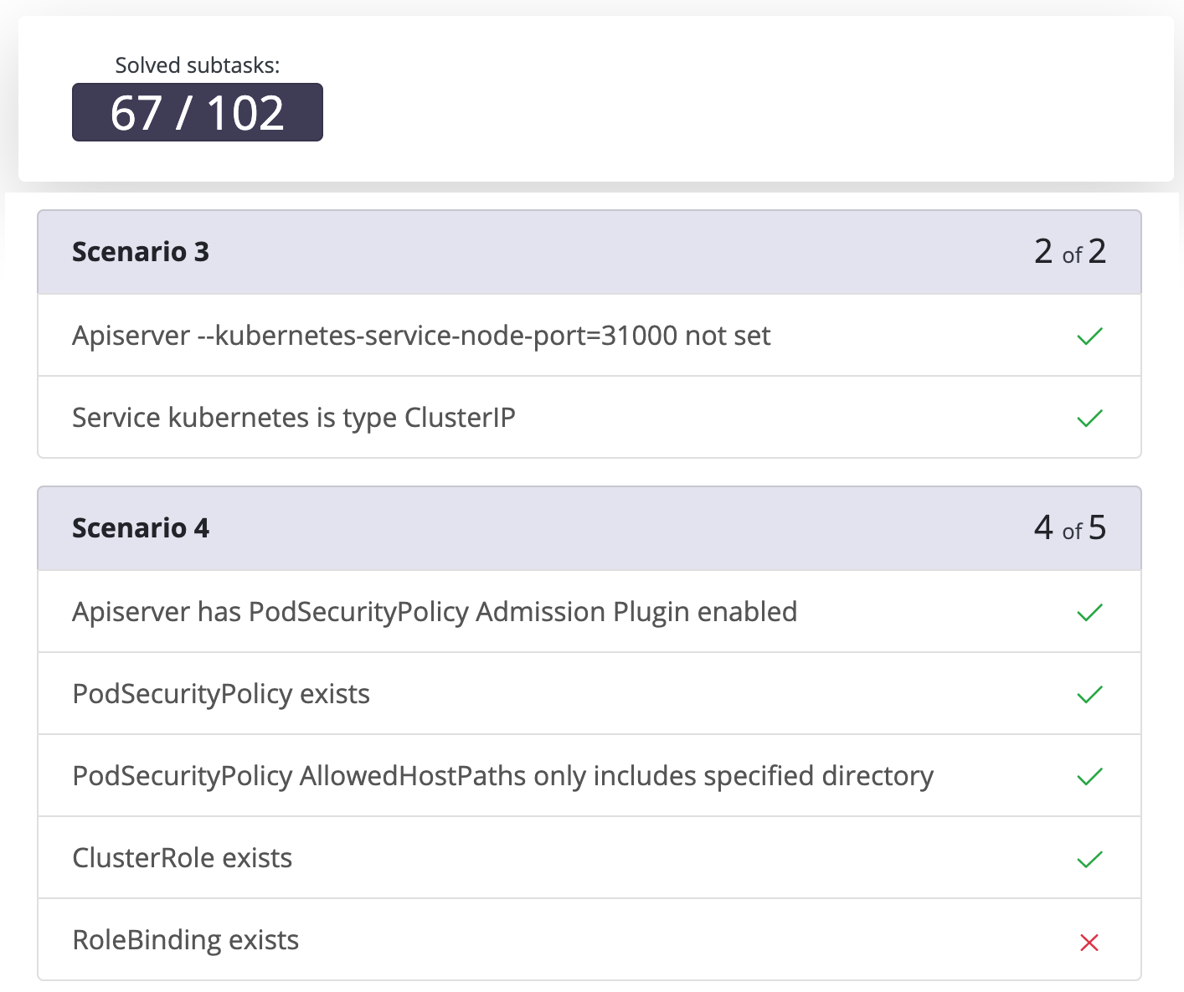1184x992 pixels.
Task: Open the PodSecurityPolicy AllowedHostPaths subtask text
Action: coord(502,776)
